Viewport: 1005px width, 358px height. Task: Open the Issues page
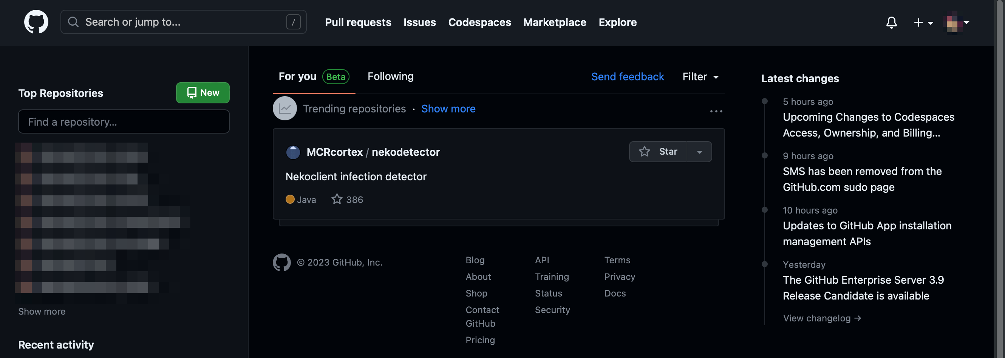click(419, 22)
